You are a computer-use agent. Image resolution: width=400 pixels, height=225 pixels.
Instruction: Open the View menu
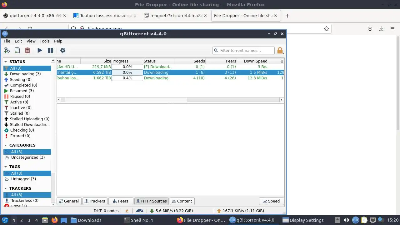31,41
